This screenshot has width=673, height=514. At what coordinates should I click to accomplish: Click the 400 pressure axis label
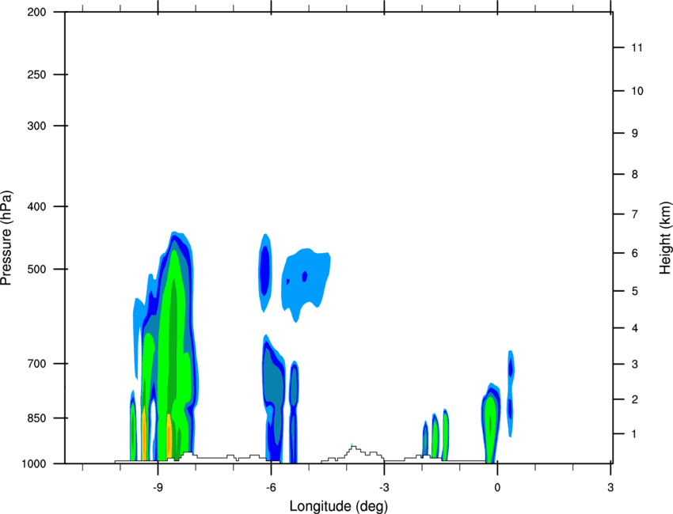tap(36, 206)
